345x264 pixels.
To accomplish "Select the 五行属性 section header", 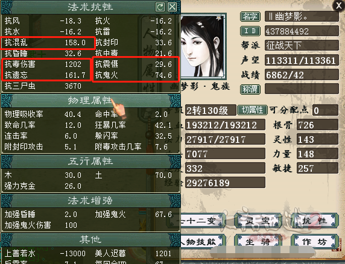I will [x=90, y=162].
